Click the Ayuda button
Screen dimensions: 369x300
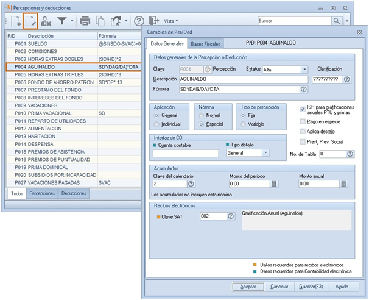(342, 287)
